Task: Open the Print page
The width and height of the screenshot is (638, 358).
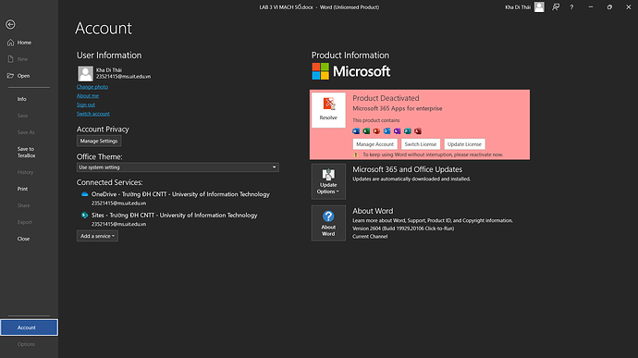Action: click(22, 189)
